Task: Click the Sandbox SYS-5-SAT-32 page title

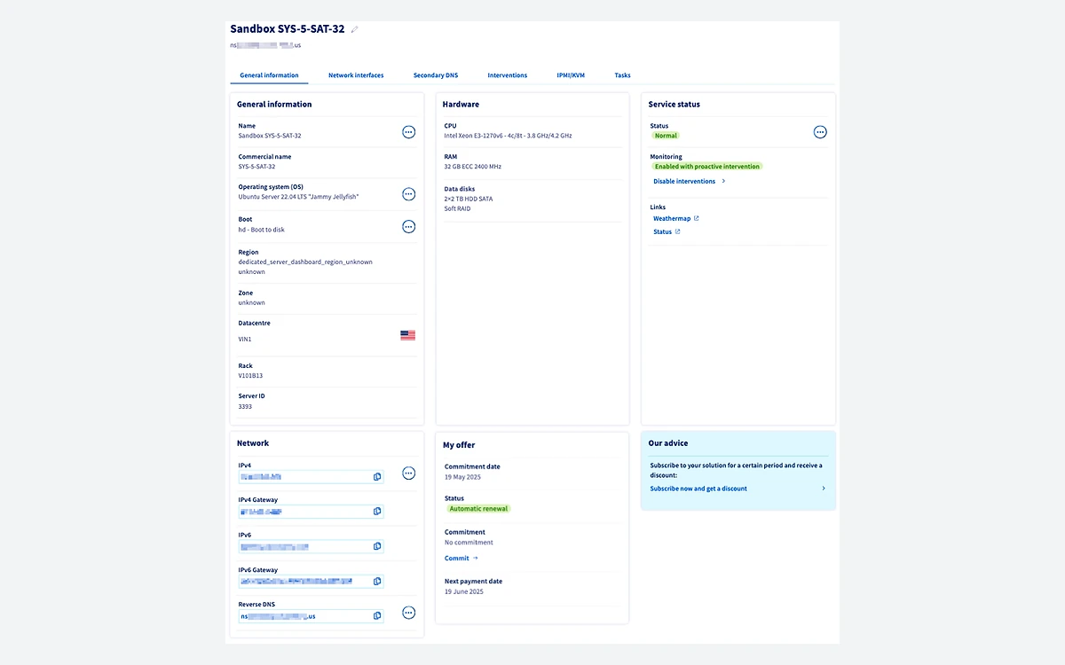Action: point(288,29)
